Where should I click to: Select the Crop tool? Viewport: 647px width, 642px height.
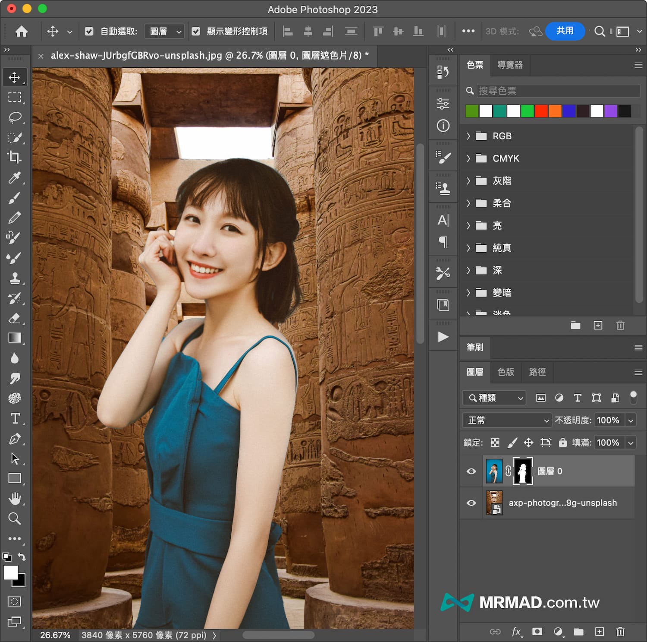tap(14, 157)
